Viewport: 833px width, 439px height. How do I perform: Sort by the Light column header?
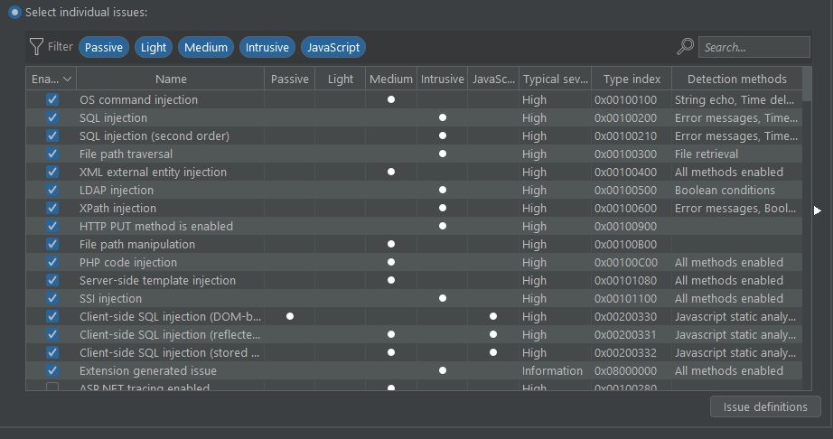[x=340, y=79]
